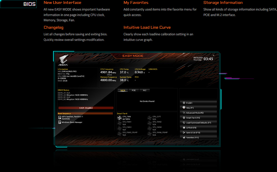Click the SYS_FAN2 fan icon

tap(150, 123)
